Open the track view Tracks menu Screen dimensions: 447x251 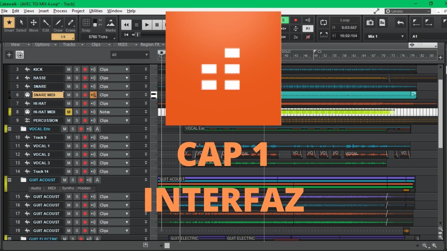click(72, 45)
